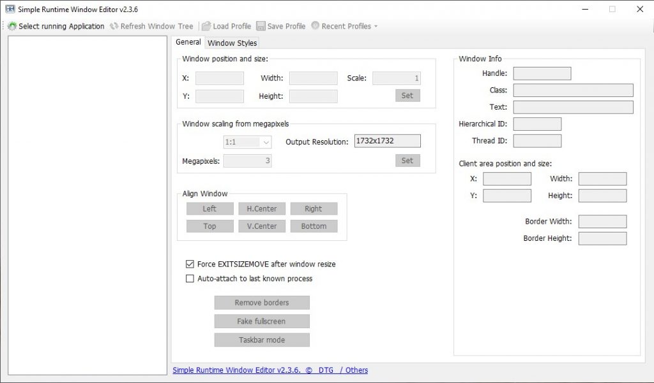Screen dimensions: 654x383
Task: Maximize the application window
Action: click(x=612, y=10)
